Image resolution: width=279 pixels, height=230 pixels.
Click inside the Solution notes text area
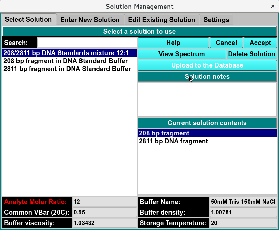(x=207, y=100)
